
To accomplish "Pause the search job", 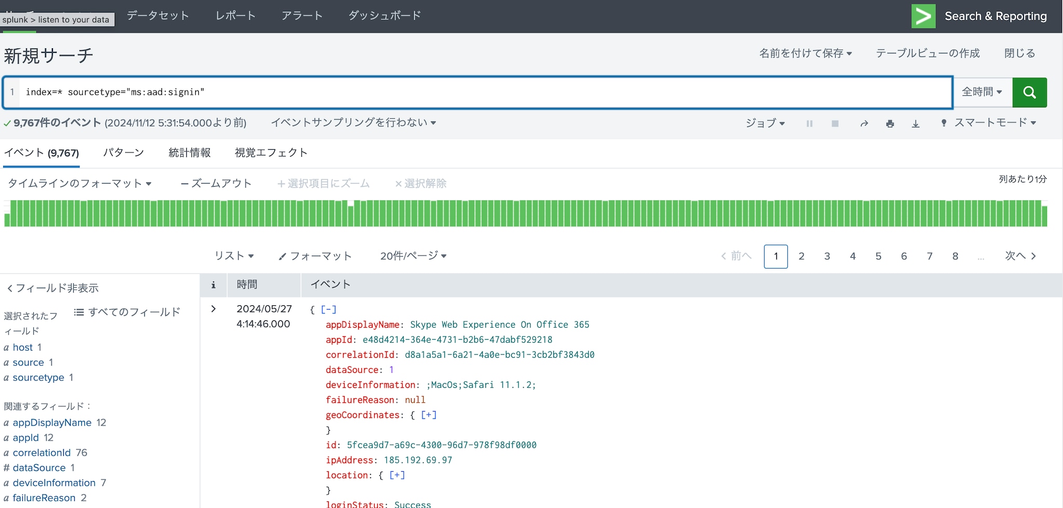I will click(x=809, y=123).
